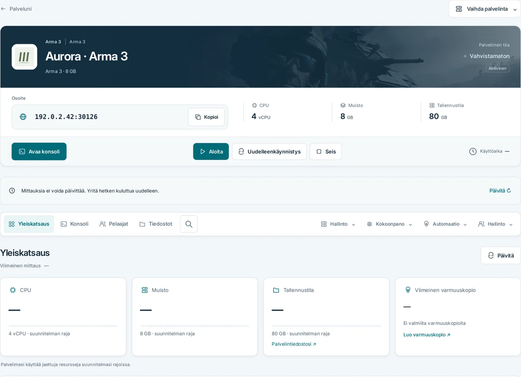The image size is (521, 377).
Task: Open the Tiedostot tab
Action: coord(156,224)
